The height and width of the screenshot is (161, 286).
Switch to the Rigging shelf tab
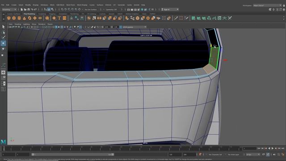tap(52, 14)
